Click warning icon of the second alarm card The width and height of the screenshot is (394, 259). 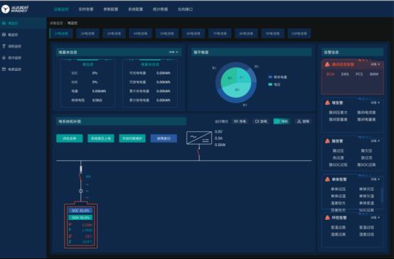(327, 103)
